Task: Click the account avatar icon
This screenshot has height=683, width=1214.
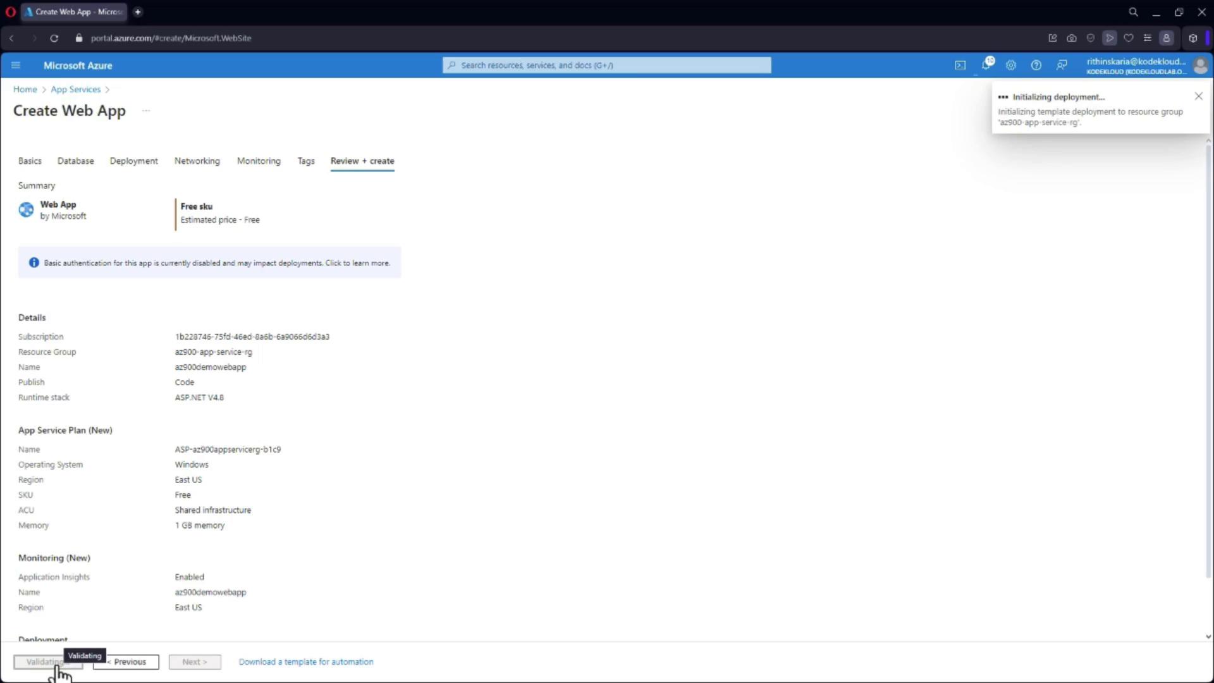Action: pyautogui.click(x=1199, y=65)
